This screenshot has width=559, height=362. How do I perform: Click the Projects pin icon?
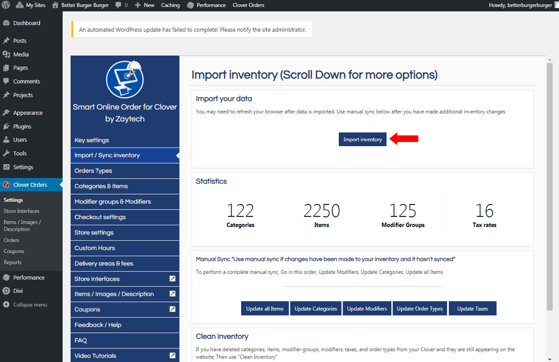tap(6, 95)
